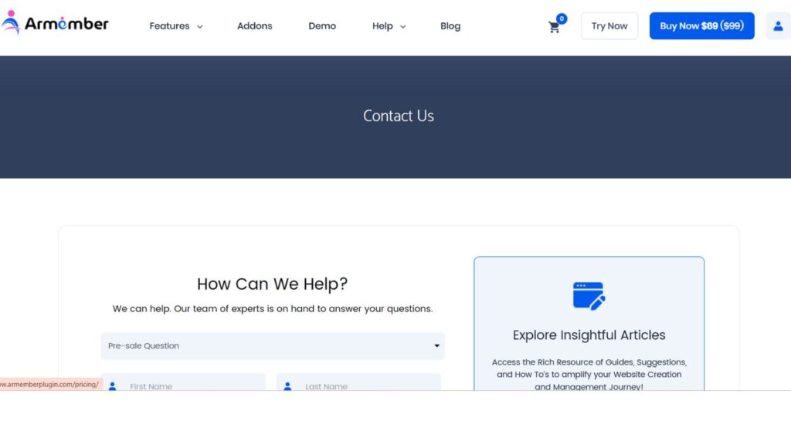This screenshot has width=791, height=444.
Task: Open the Explore Insightful Articles heading
Action: (589, 335)
